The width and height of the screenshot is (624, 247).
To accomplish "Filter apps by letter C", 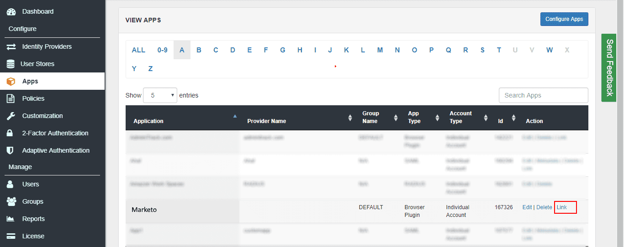I will tap(216, 50).
